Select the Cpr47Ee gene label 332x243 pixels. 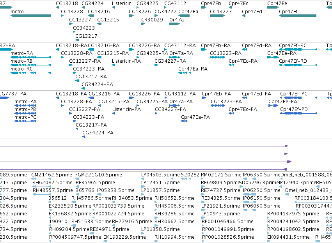277,4
